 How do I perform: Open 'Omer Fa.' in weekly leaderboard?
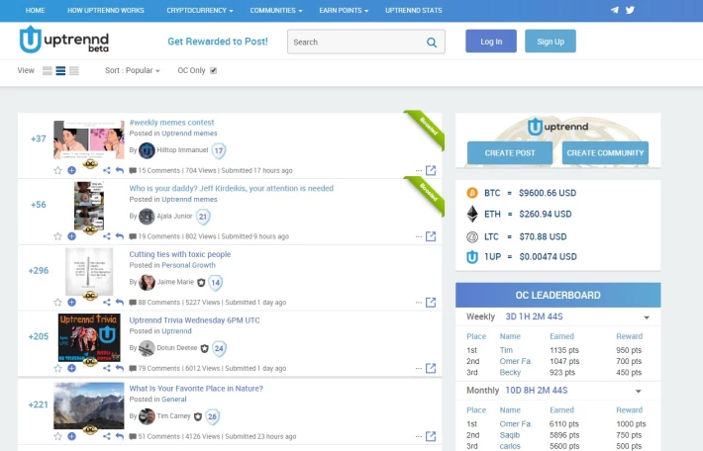click(x=516, y=361)
